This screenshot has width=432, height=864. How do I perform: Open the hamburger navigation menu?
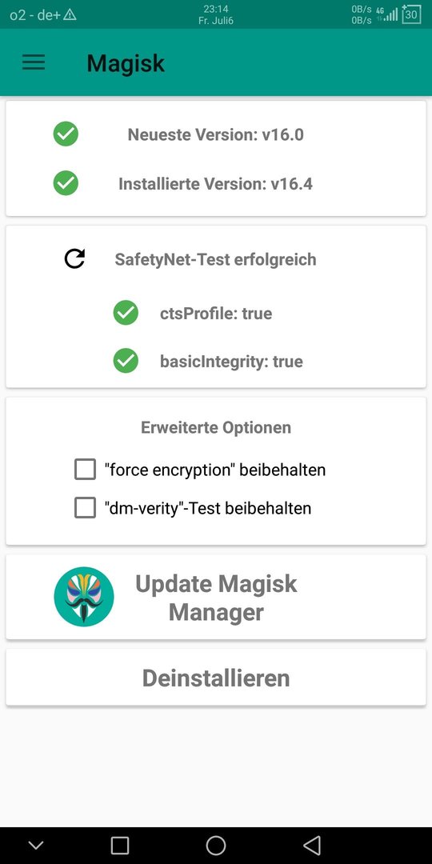coord(34,62)
